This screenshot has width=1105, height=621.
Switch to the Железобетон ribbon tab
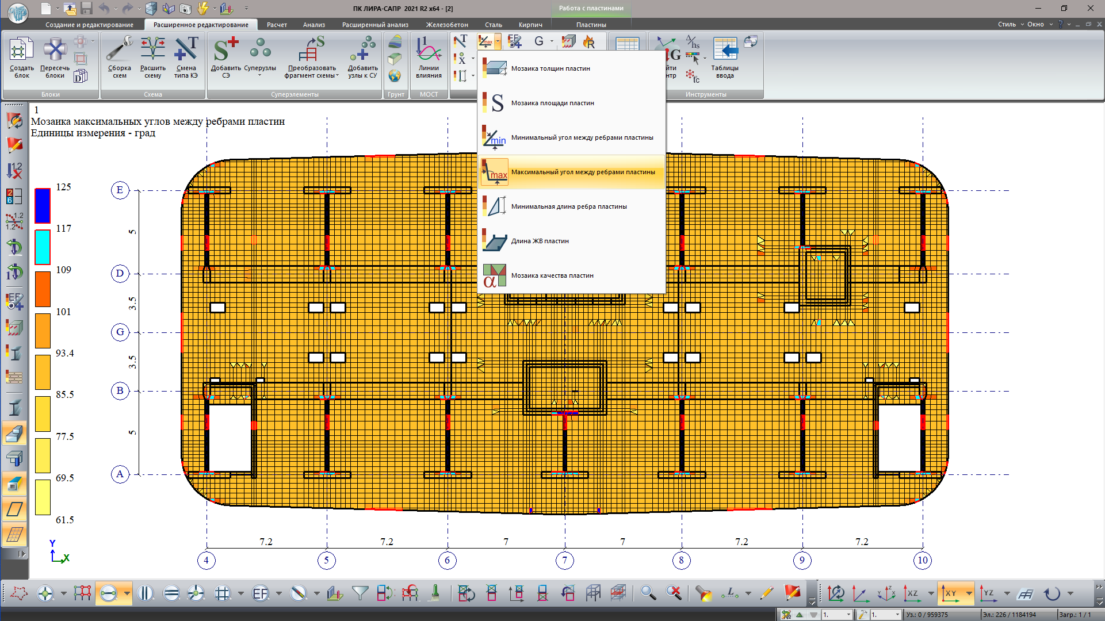coord(446,25)
